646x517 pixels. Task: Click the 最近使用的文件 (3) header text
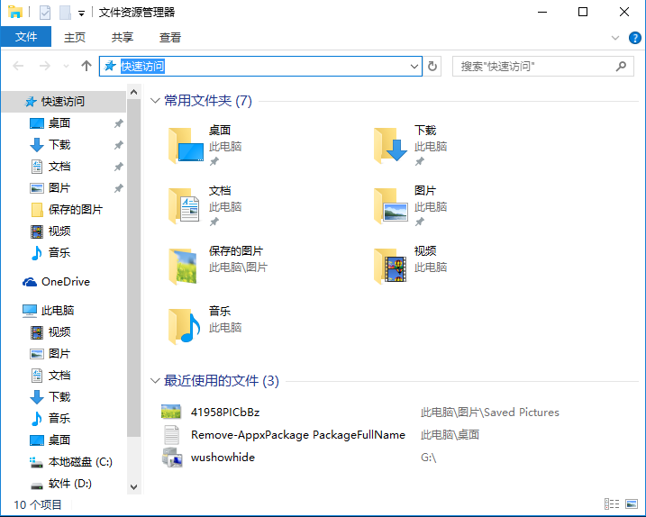(x=222, y=381)
